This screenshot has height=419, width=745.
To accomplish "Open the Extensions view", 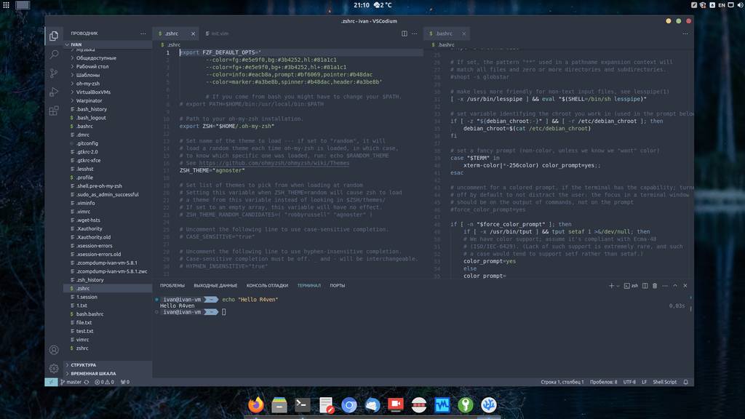I will [54, 111].
